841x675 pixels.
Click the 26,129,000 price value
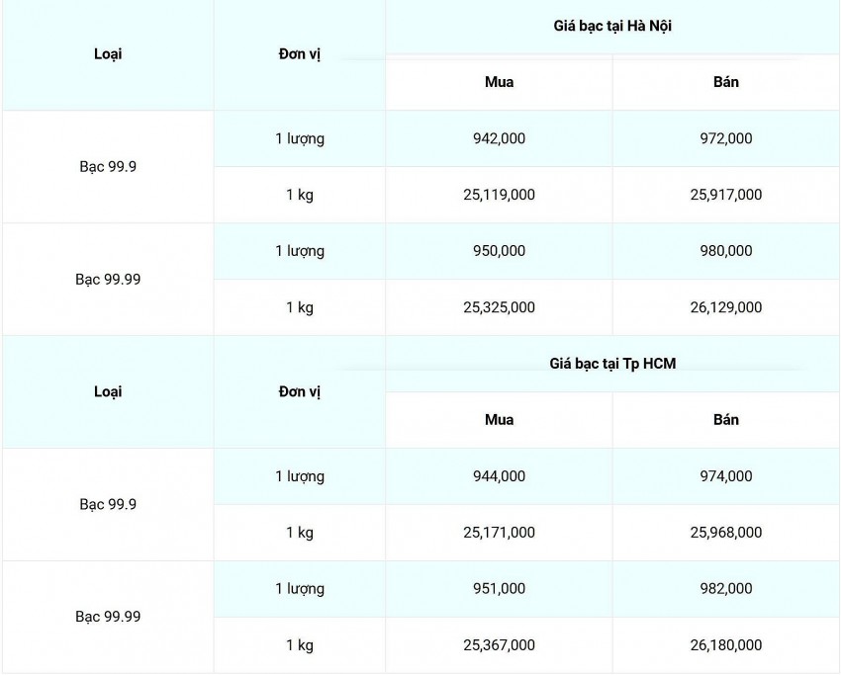pyautogui.click(x=725, y=307)
